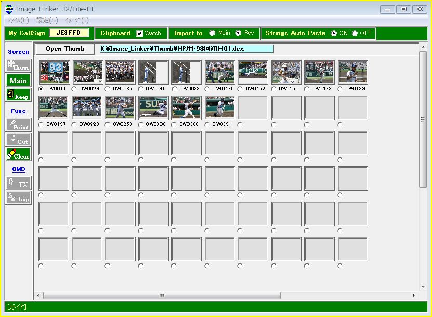Click the My CallSign input field
This screenshot has height=317, width=432.
pyautogui.click(x=69, y=33)
